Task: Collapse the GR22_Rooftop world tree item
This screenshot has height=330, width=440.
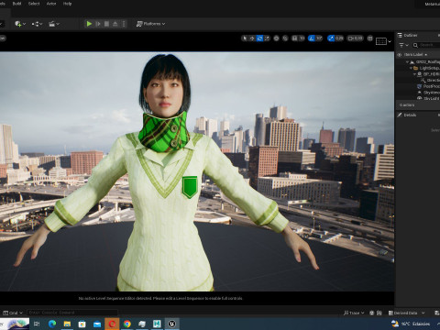Action: click(407, 62)
